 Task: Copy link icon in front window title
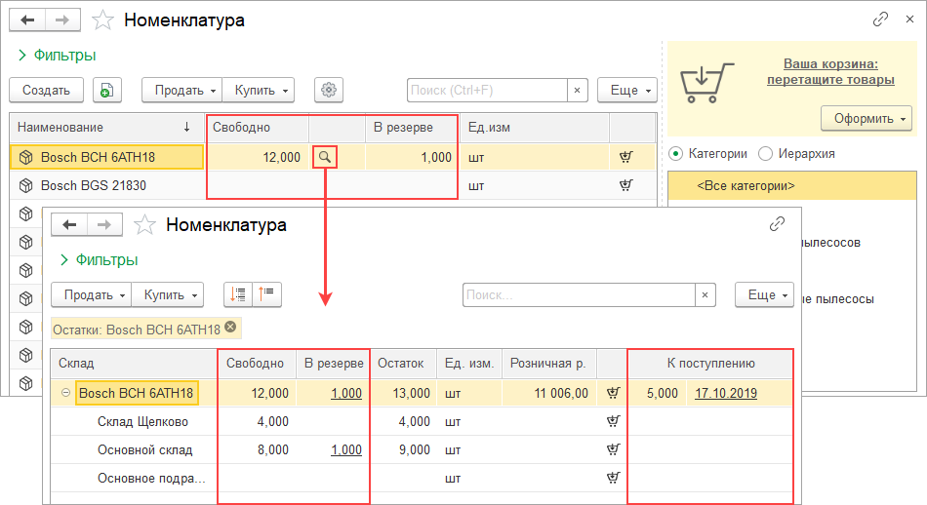coord(777,224)
